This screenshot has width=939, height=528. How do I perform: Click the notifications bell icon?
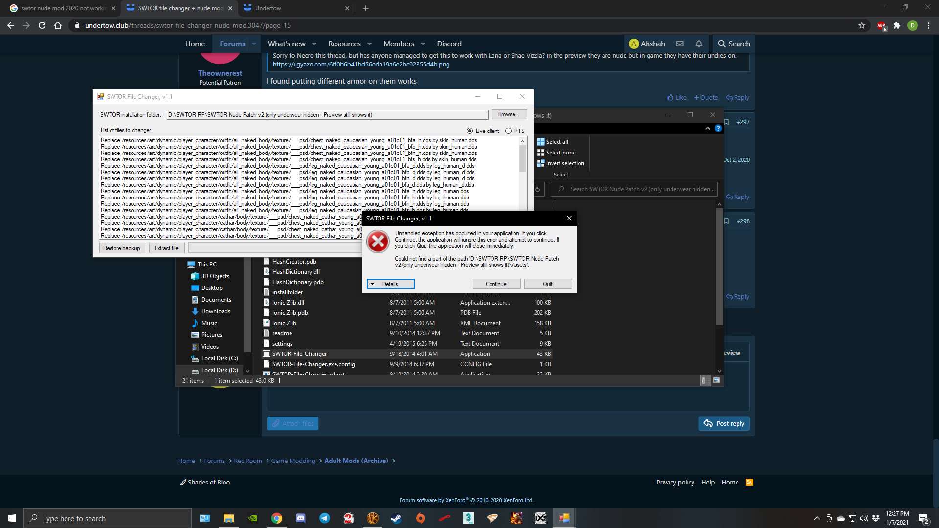point(699,44)
